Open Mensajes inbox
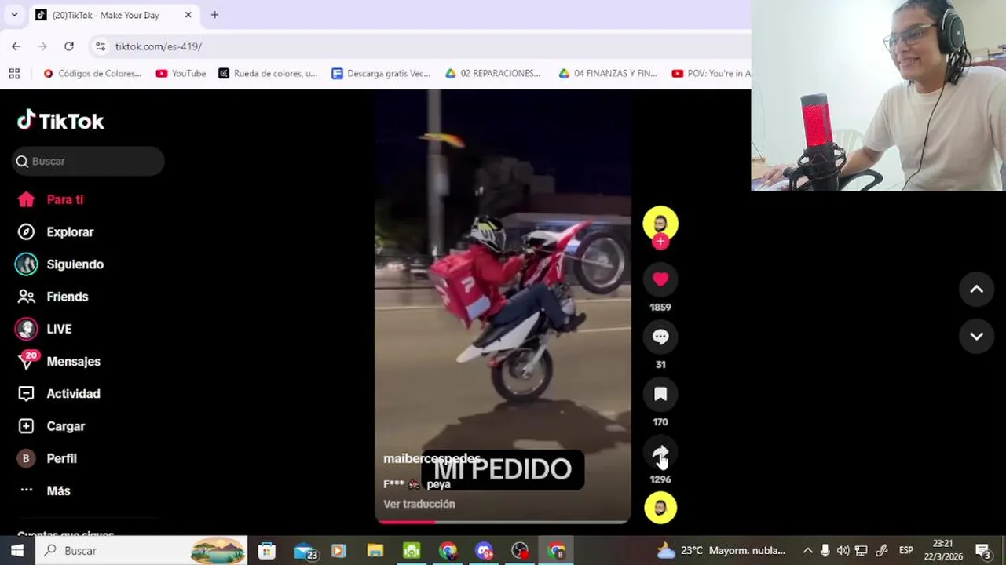Screen dimensions: 1006x565 click(x=59, y=361)
